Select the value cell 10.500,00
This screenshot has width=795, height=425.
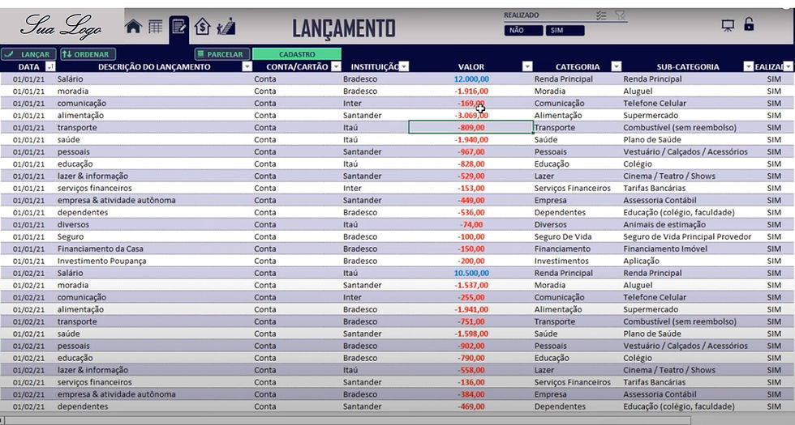click(471, 274)
